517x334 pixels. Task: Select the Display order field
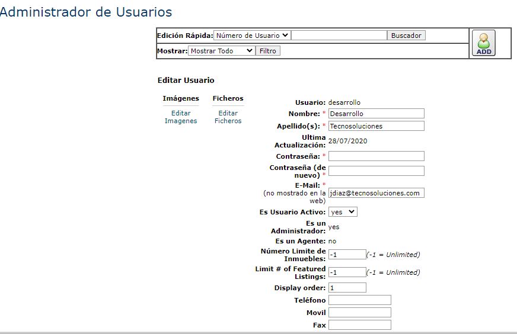click(x=347, y=288)
